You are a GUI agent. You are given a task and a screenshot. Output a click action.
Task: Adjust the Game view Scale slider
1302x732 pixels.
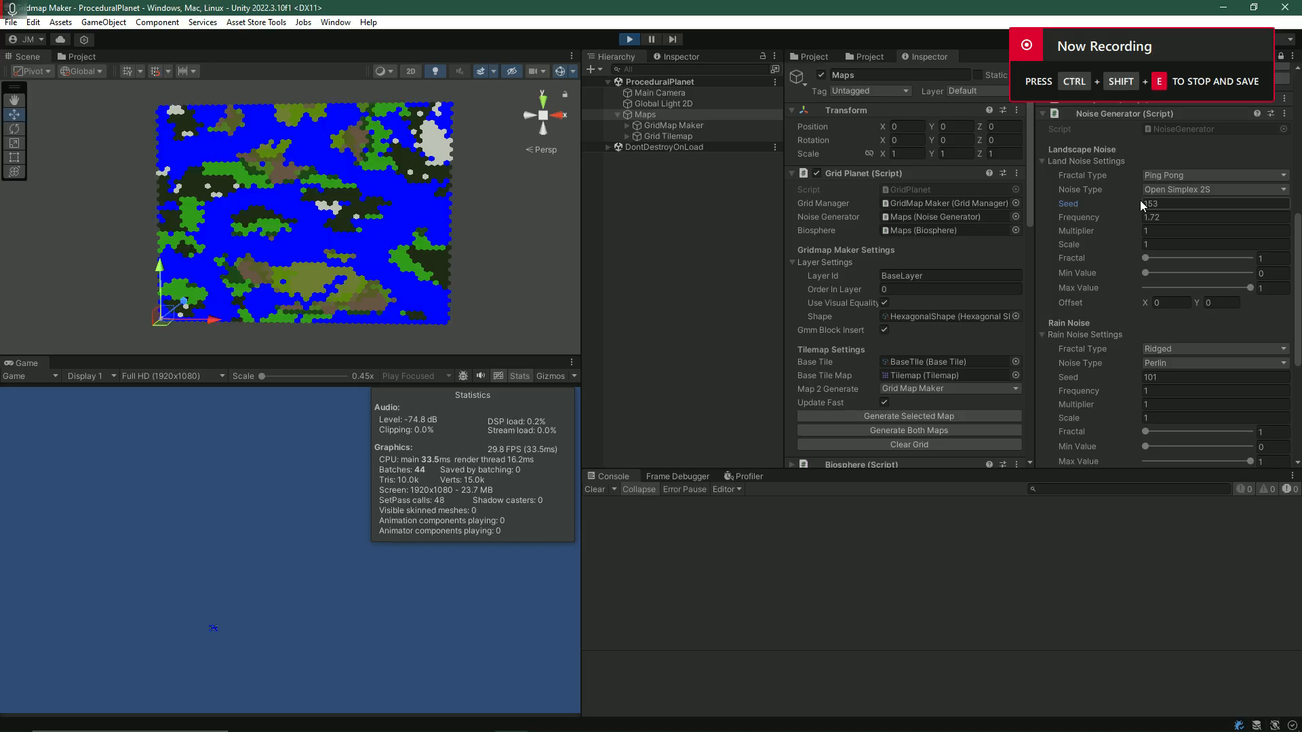(x=304, y=376)
